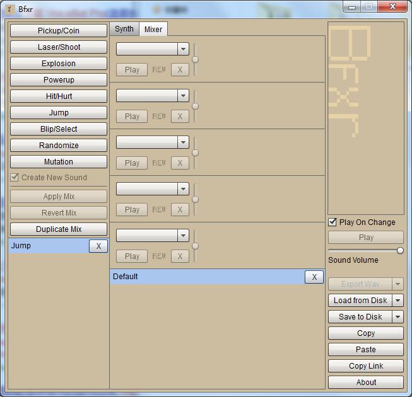Image resolution: width=412 pixels, height=397 pixels.
Task: Generate a Laser/Shoot sound
Action: pos(59,47)
